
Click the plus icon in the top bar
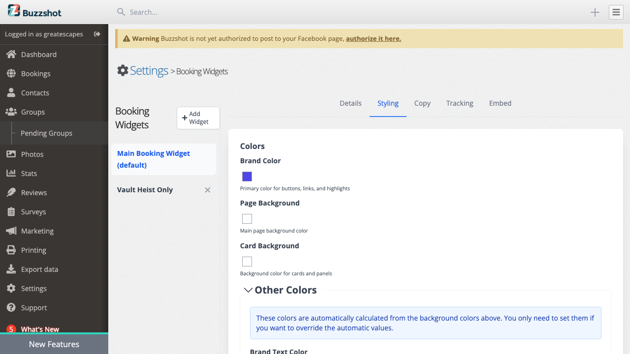[x=595, y=12]
